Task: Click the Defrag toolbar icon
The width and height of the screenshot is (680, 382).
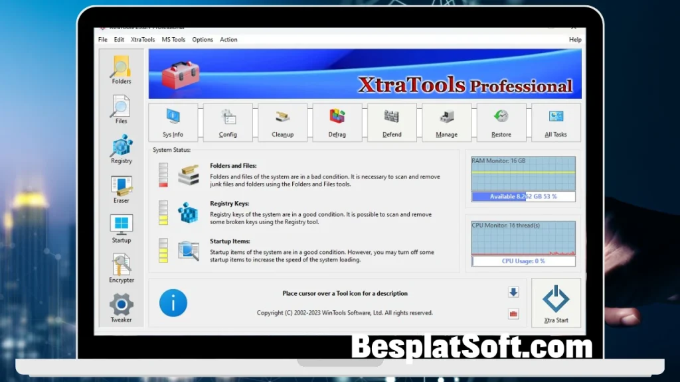Action: pyautogui.click(x=337, y=122)
